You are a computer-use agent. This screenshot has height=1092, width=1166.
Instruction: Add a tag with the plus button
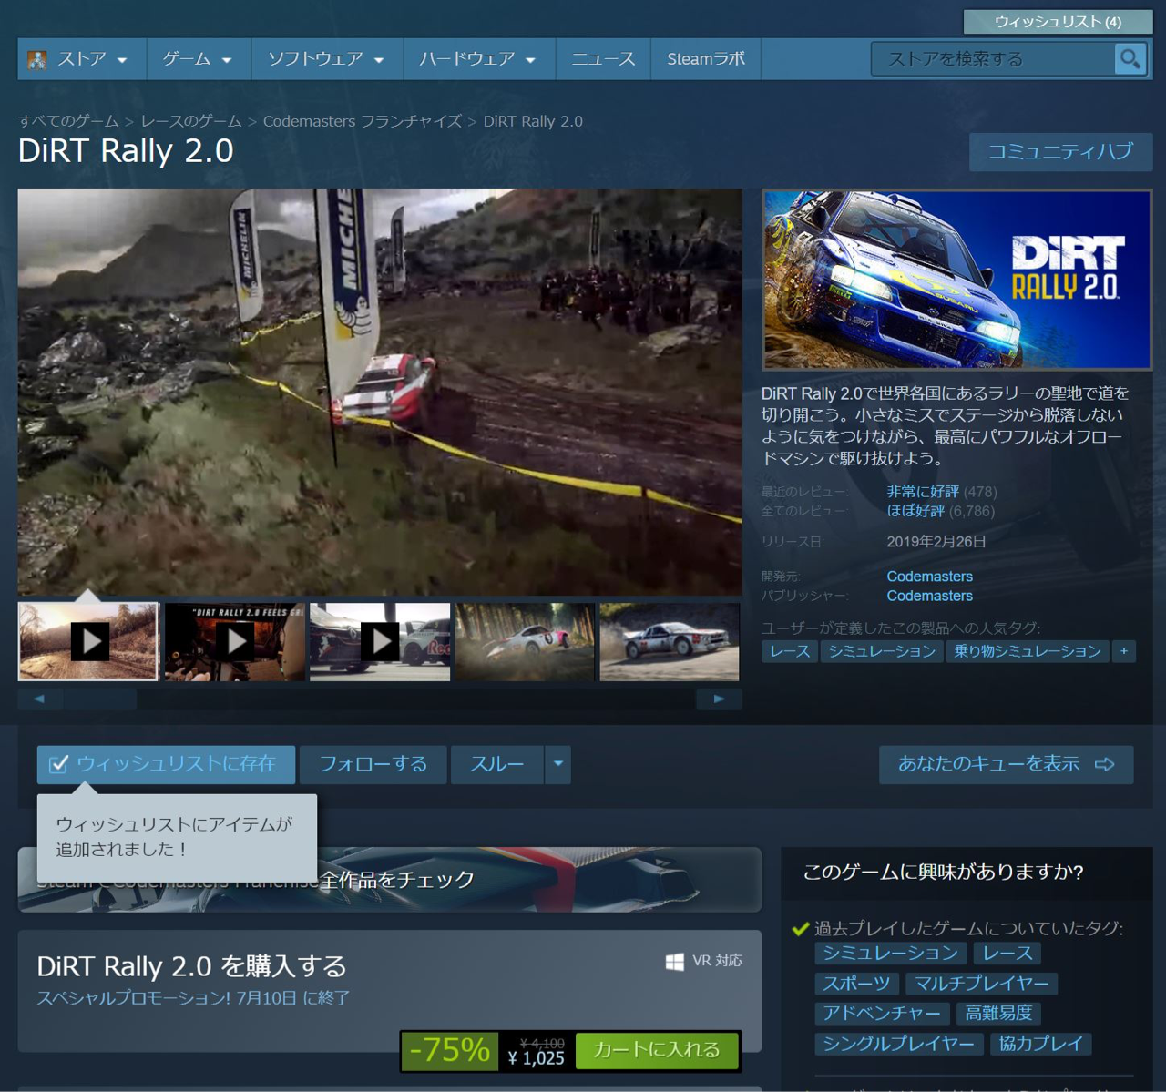[x=1123, y=651]
